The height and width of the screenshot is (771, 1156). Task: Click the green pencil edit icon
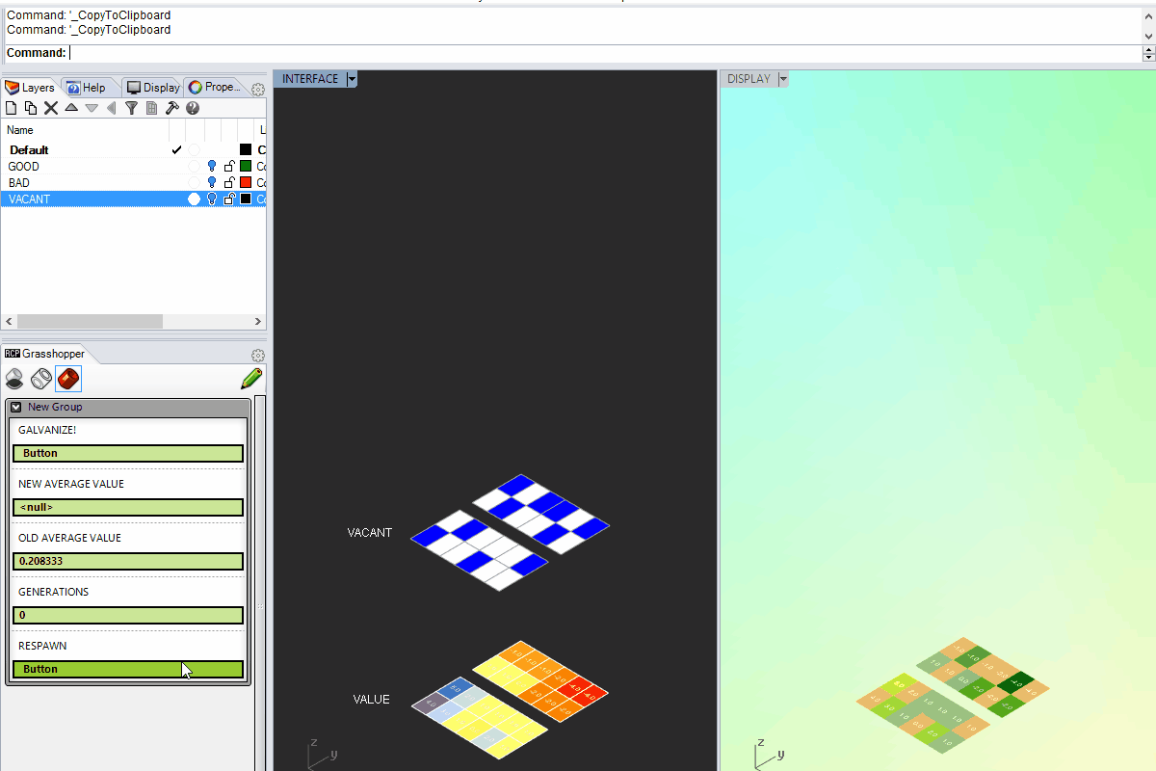tap(251, 379)
